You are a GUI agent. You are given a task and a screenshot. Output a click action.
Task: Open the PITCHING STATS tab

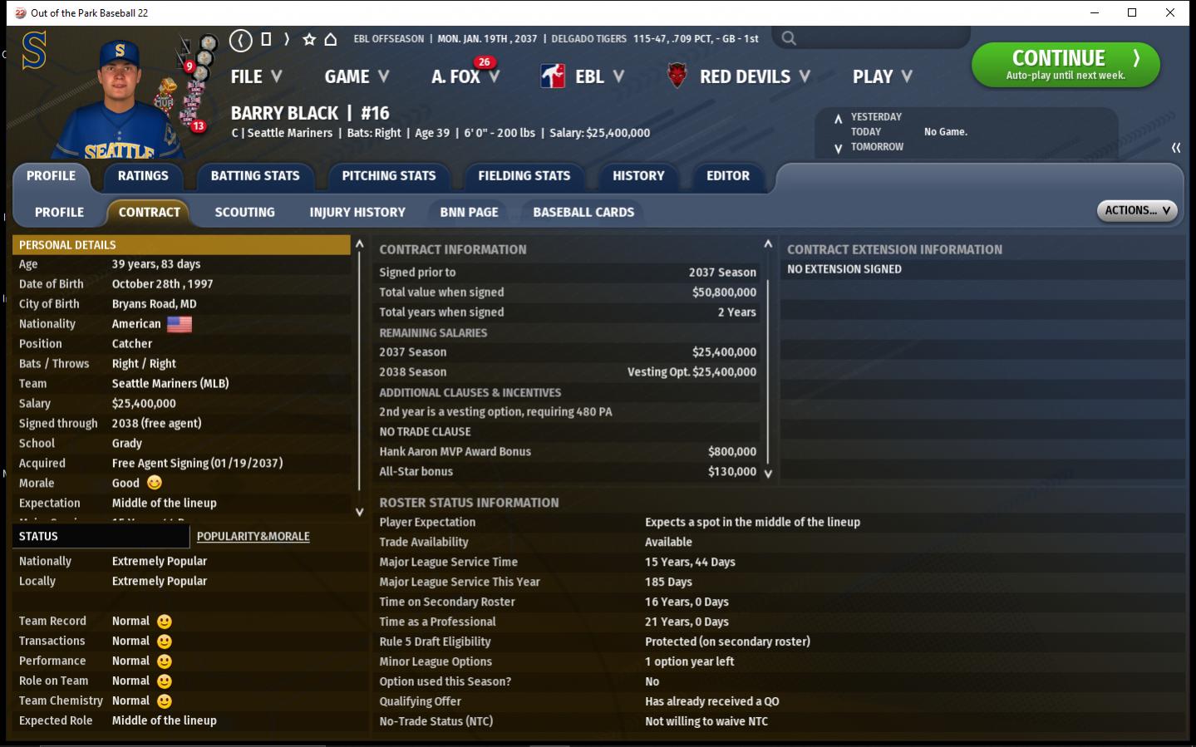pos(389,176)
